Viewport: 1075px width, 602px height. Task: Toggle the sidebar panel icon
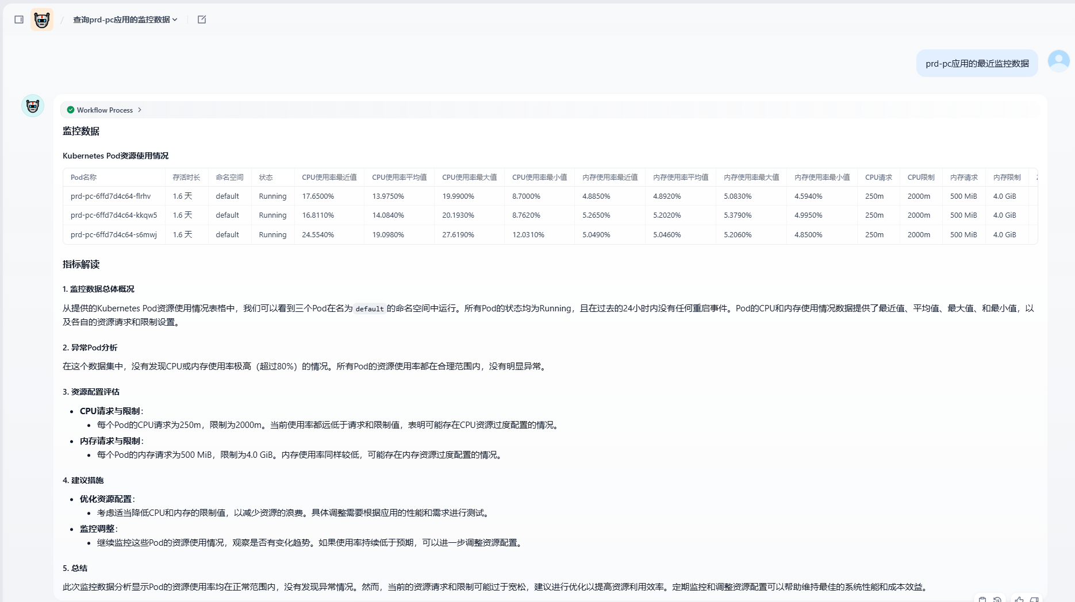point(19,20)
